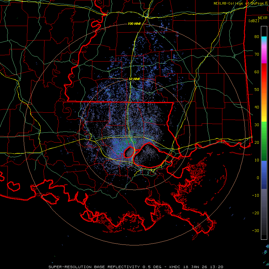Click the "100 NMI" range ring label
The image size is (269, 269).
(x=134, y=24)
